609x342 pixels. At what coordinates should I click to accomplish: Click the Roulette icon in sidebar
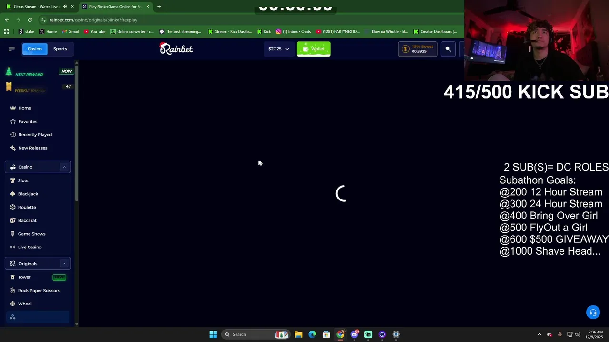tap(13, 208)
